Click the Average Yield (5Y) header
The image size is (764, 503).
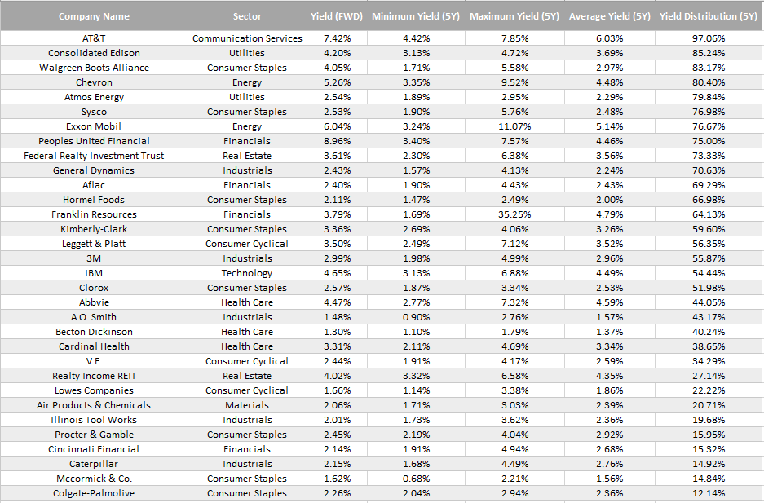pos(610,16)
